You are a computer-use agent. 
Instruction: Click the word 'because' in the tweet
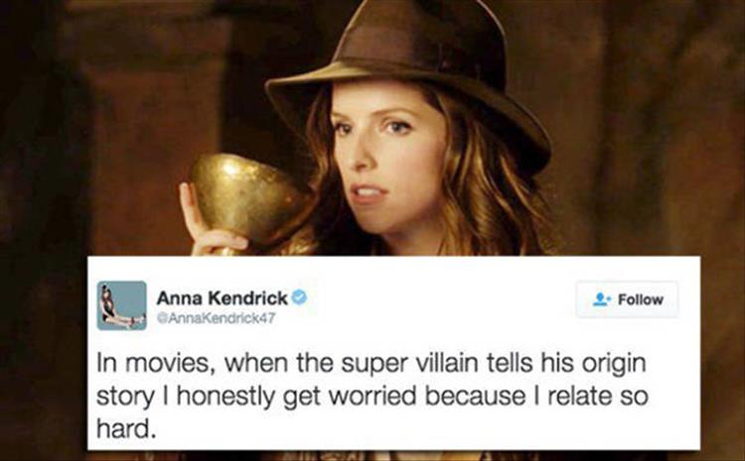(x=475, y=396)
